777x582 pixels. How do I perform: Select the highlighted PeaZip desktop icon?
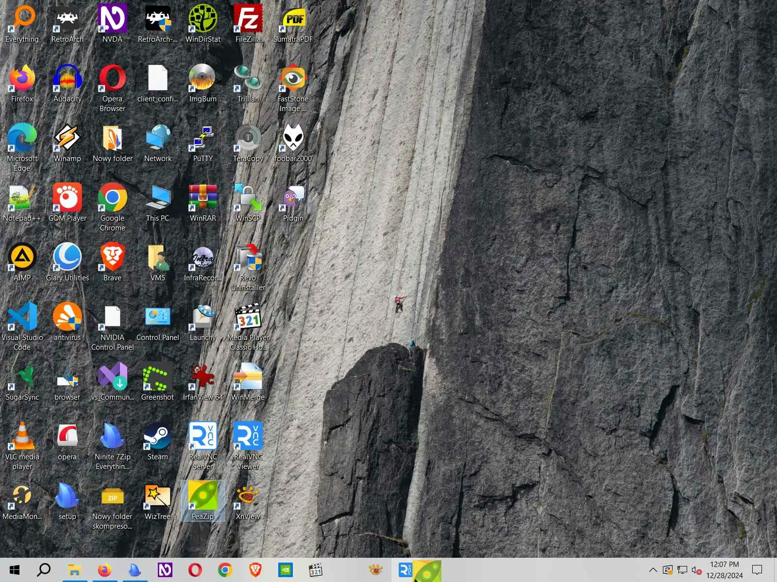(x=203, y=501)
